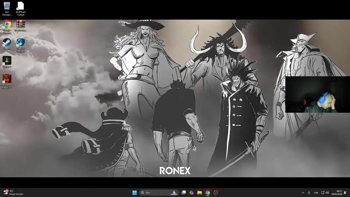The image size is (350, 197).
Task: Select the Google Chrome desktop shortcut
Action: [x=7, y=27]
